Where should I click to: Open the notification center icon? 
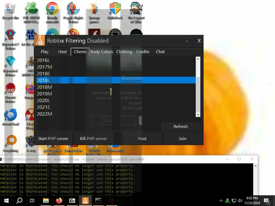pos(266,201)
